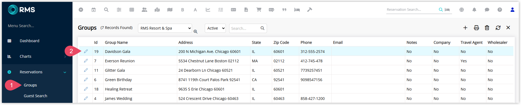Expand the Charts menu chevron
This screenshot has width=521, height=105.
tap(65, 57)
